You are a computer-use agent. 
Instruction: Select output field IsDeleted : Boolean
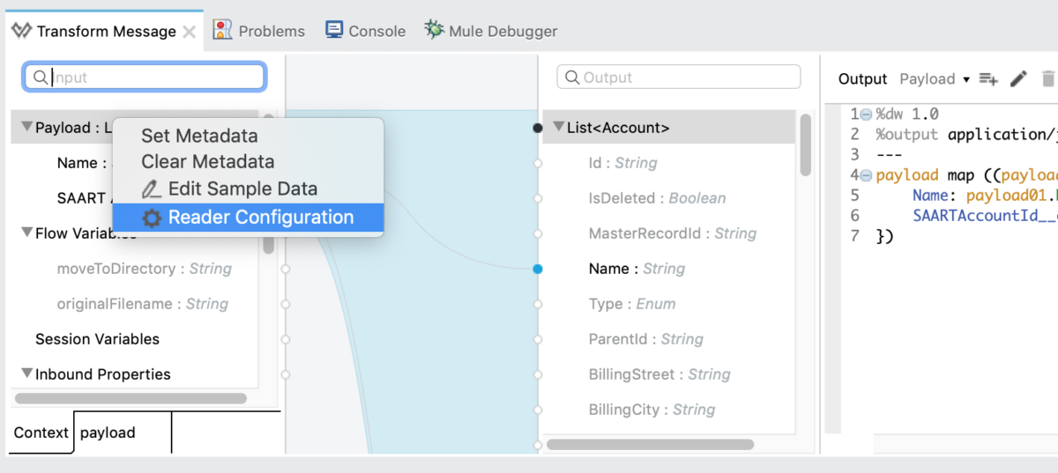point(658,198)
